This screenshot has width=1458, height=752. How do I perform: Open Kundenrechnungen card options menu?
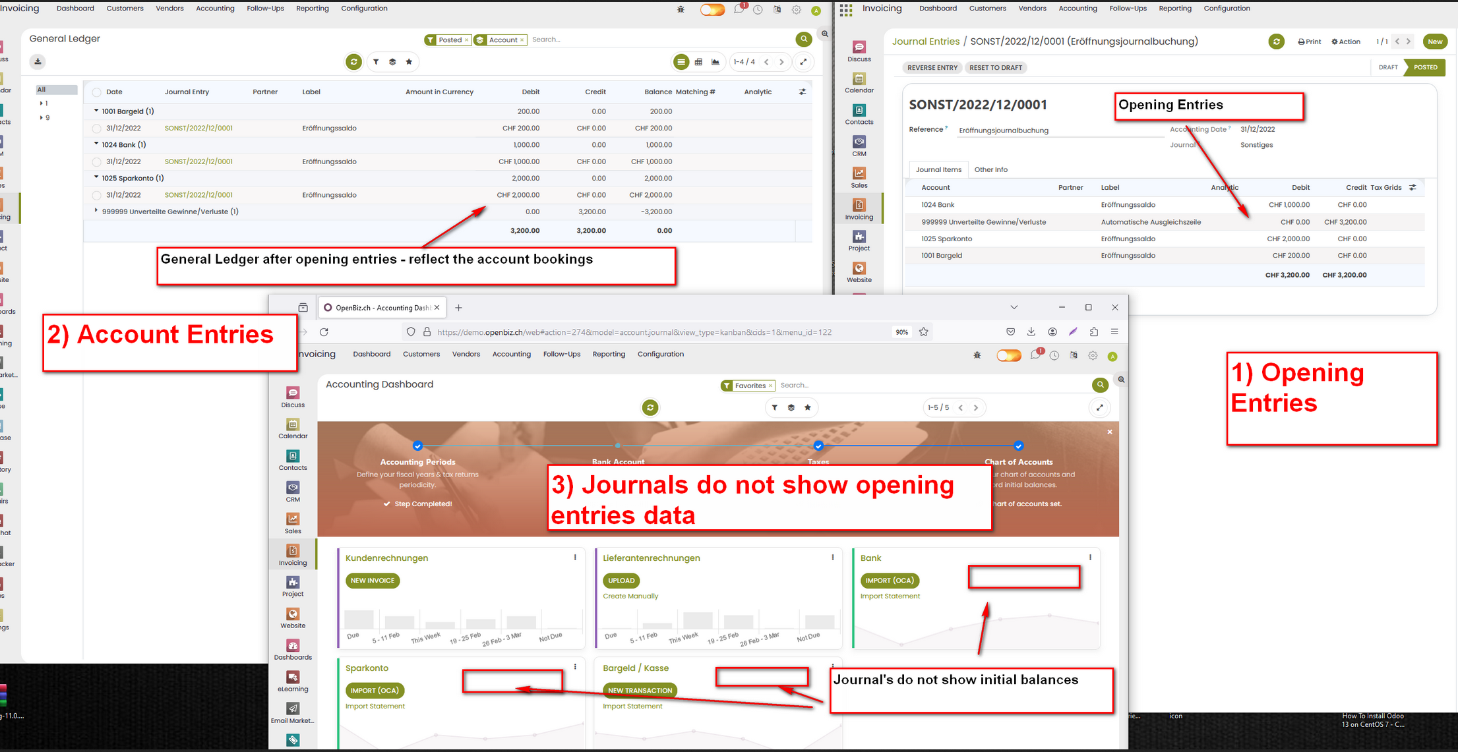(575, 558)
